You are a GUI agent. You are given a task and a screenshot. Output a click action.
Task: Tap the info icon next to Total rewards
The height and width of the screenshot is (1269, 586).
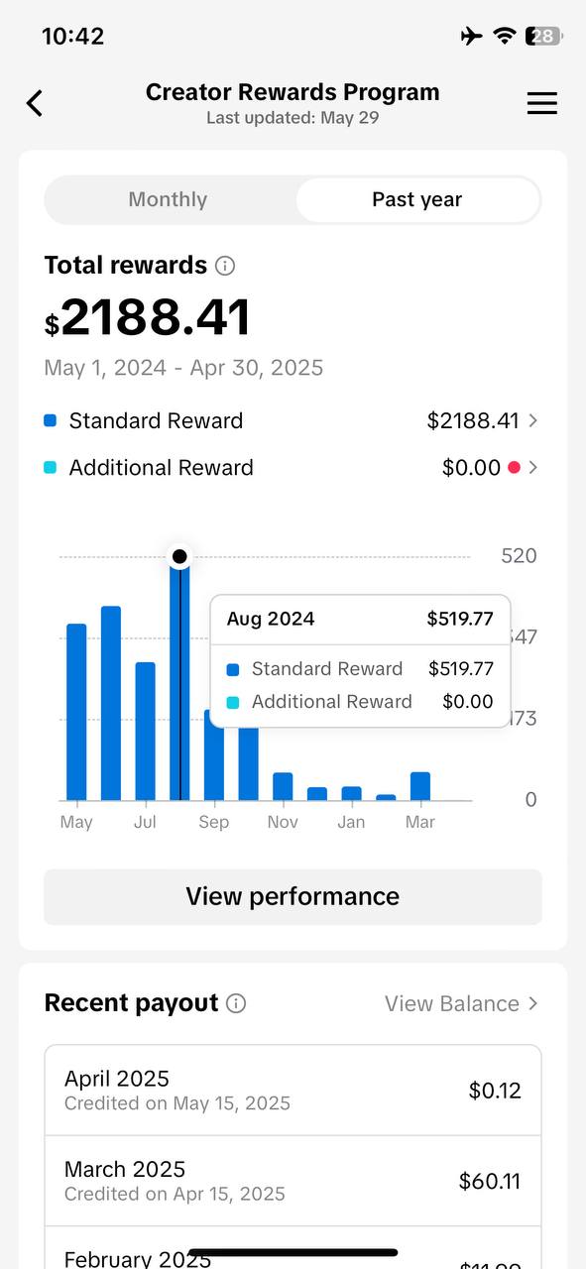tap(225, 266)
